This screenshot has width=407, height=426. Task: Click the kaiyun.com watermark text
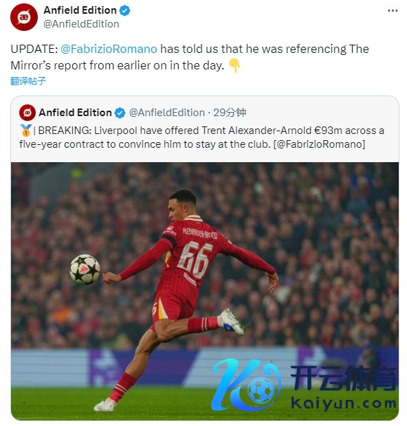coord(343,403)
